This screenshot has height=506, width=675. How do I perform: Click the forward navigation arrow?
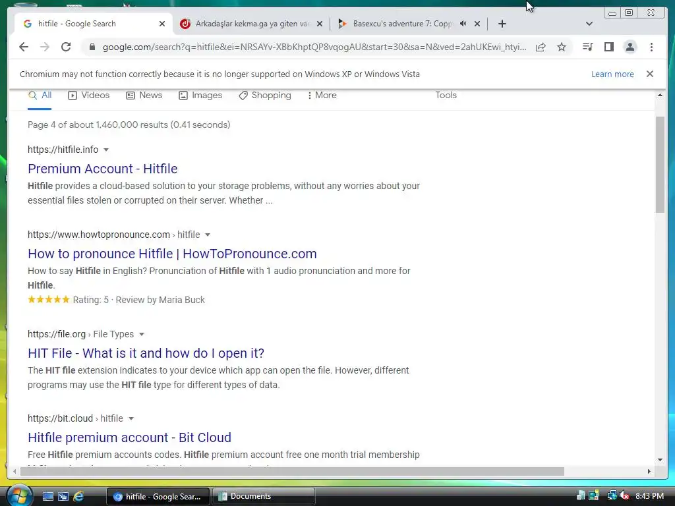[45, 47]
